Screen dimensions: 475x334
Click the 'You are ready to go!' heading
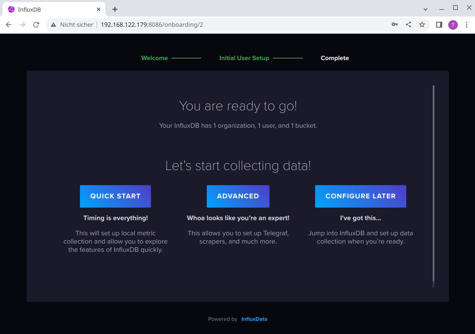coord(238,106)
